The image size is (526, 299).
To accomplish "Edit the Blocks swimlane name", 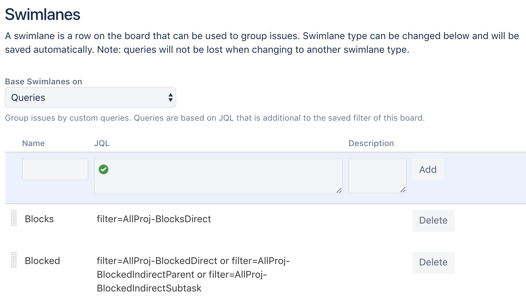I will [x=39, y=219].
